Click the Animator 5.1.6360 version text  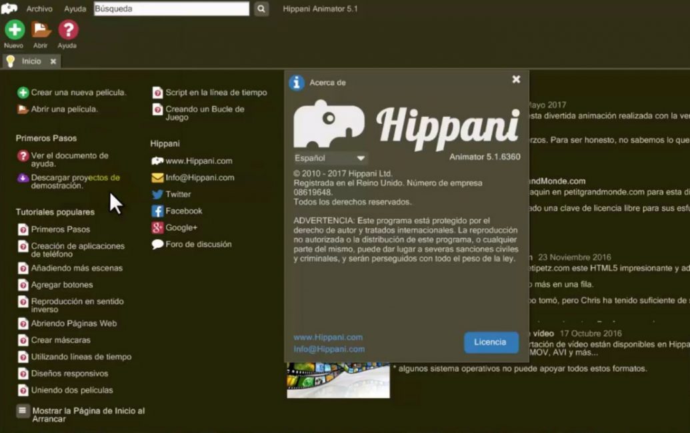(485, 157)
